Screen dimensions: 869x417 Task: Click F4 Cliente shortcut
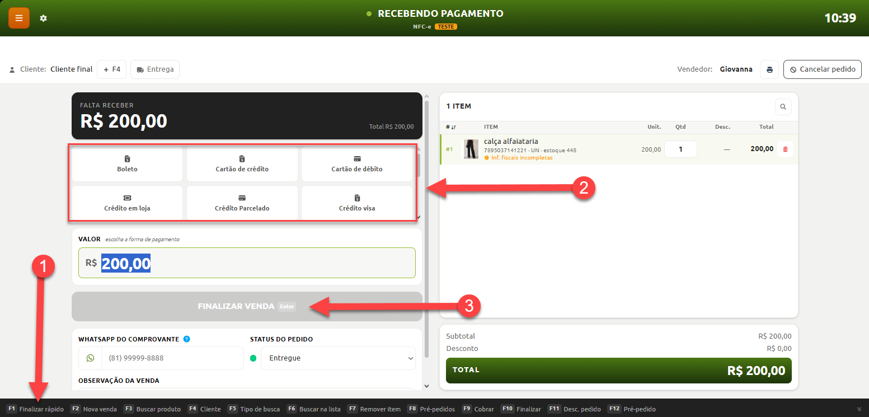pyautogui.click(x=204, y=409)
